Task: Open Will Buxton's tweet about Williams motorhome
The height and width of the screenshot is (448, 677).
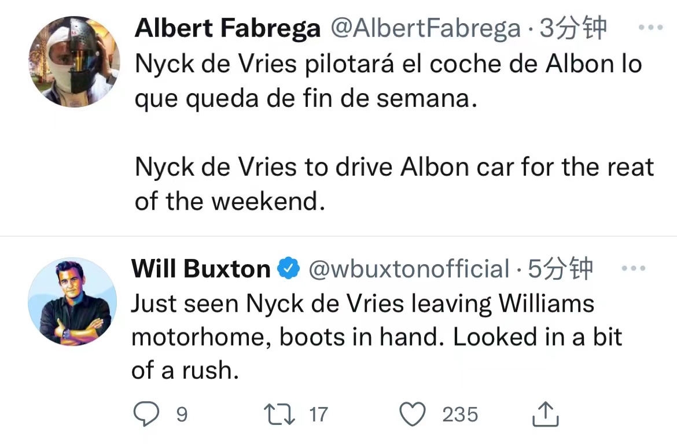Action: tap(377, 337)
